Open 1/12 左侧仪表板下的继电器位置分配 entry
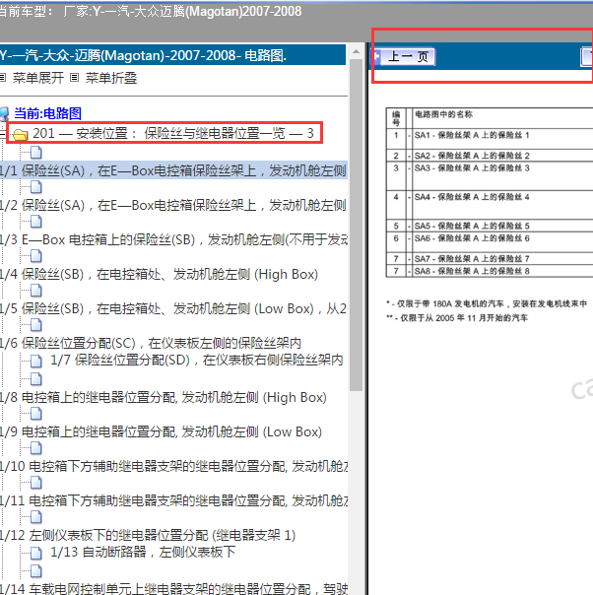Image resolution: width=593 pixels, height=595 pixels. point(148,535)
